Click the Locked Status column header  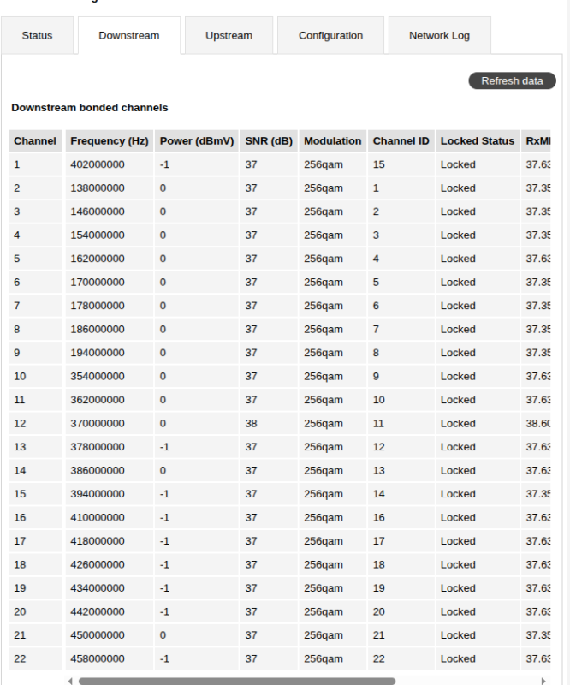coord(478,140)
